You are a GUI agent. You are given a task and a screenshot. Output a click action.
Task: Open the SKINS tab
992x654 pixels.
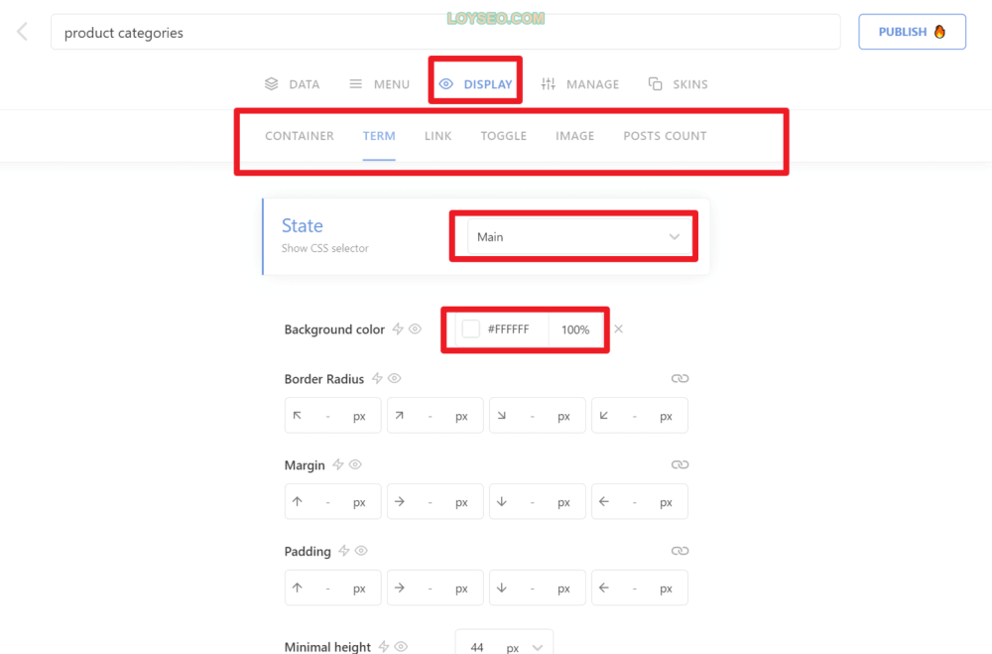click(679, 84)
